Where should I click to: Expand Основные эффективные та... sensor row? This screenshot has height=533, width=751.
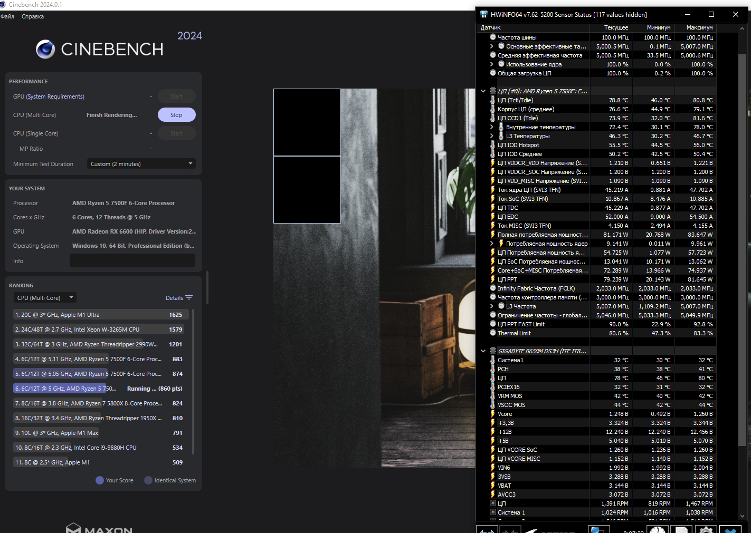click(492, 46)
